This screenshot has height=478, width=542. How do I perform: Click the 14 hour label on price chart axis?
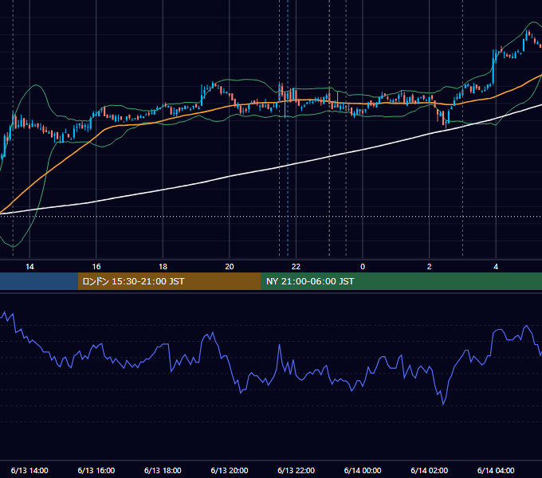[x=29, y=267]
